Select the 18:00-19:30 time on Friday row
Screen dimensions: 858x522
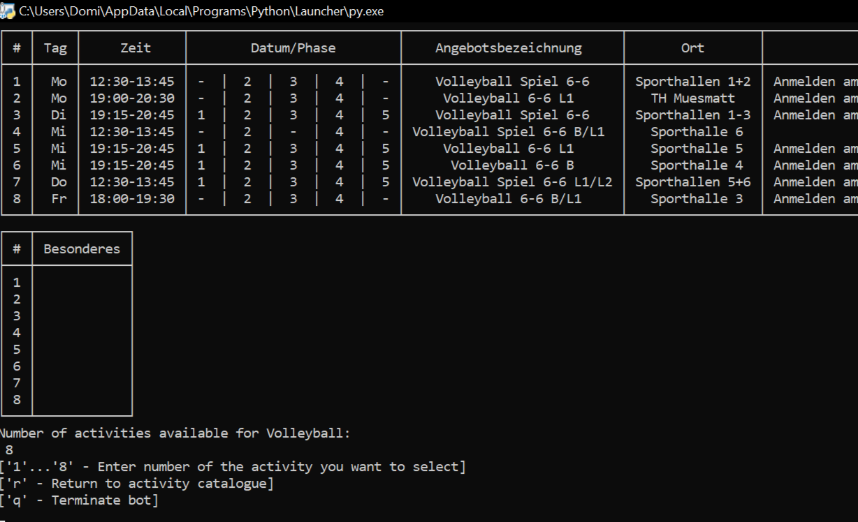pos(132,199)
